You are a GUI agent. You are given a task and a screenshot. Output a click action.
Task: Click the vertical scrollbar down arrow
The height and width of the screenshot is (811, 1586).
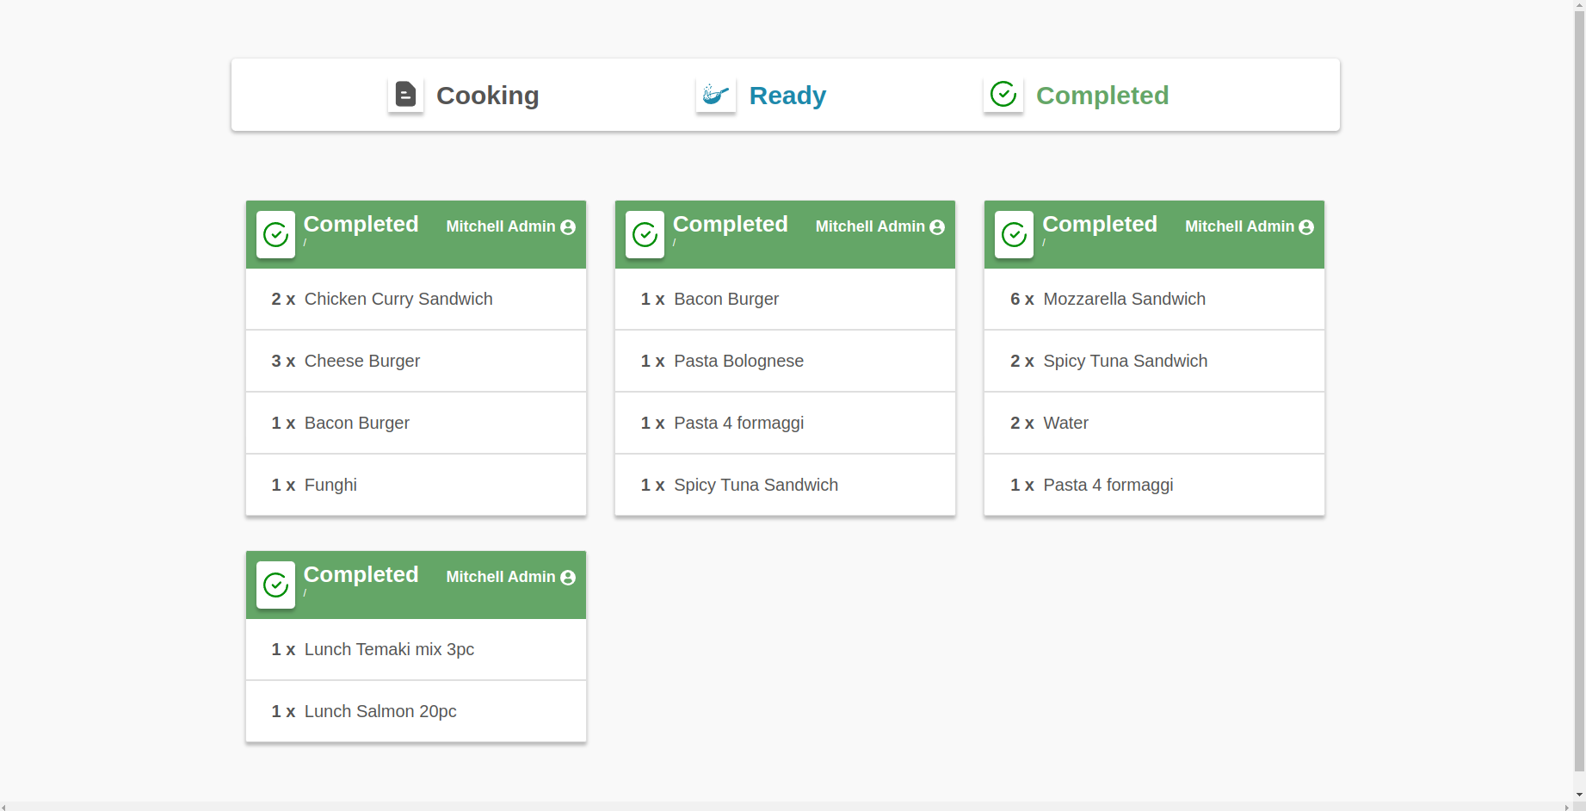tap(1579, 795)
